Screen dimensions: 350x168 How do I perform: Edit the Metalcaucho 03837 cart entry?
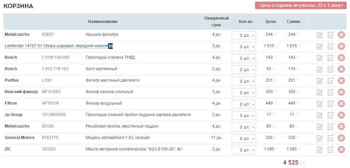pyautogui.click(x=320, y=35)
